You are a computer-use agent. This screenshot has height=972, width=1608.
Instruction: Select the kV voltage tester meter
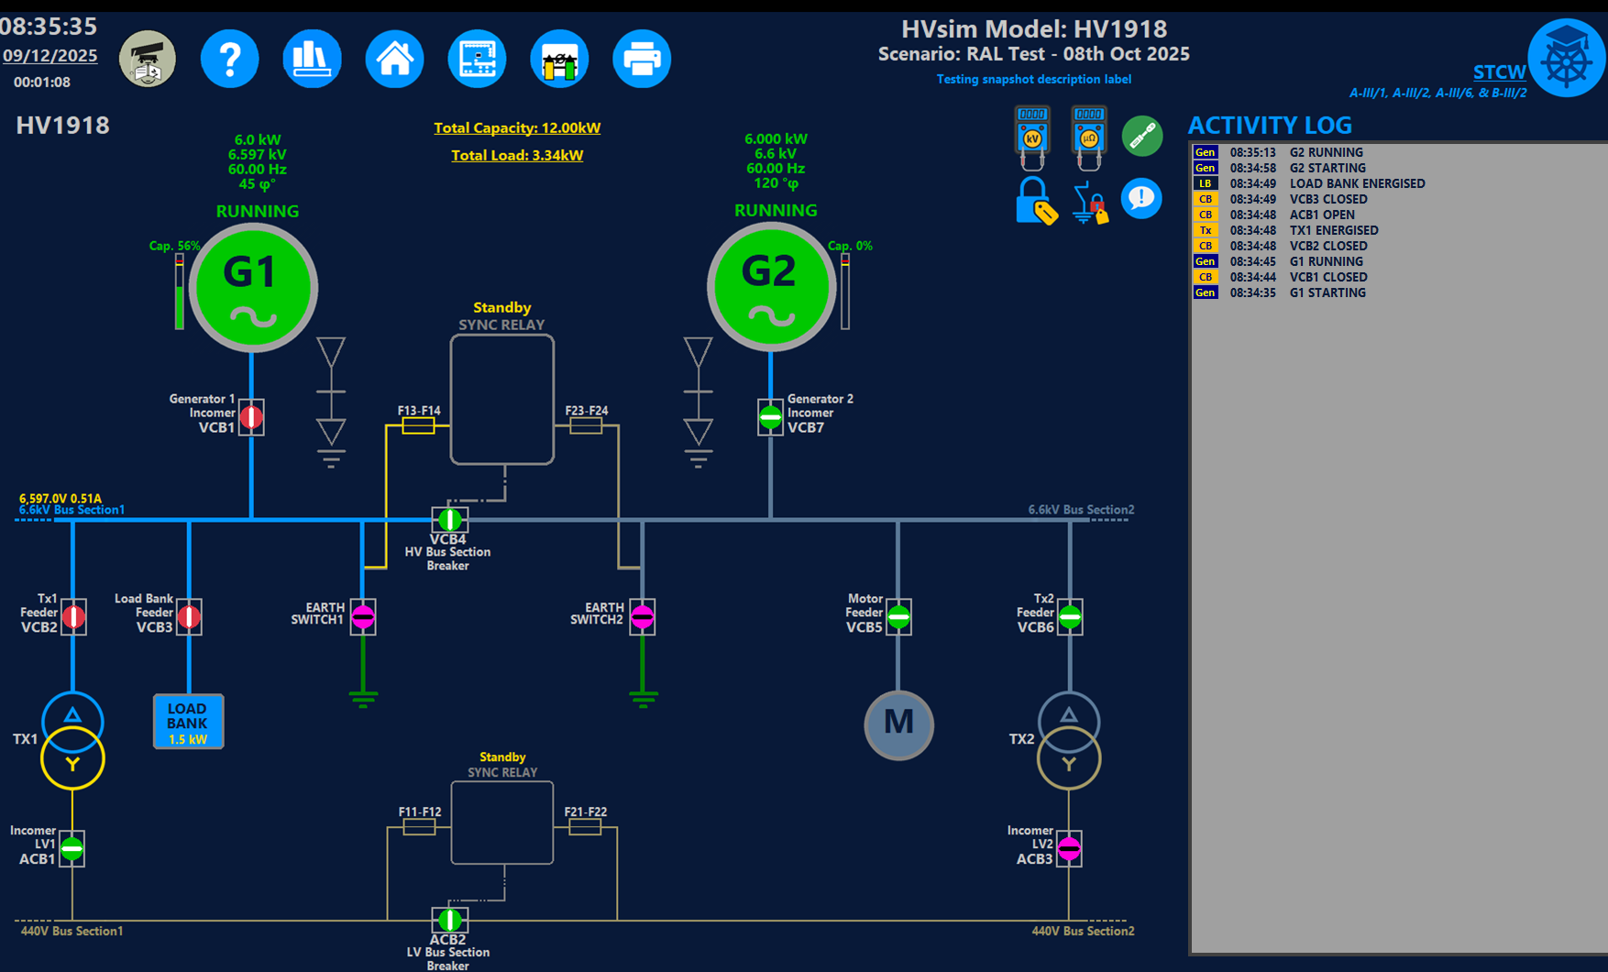(x=1032, y=138)
